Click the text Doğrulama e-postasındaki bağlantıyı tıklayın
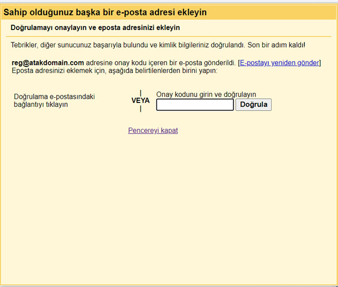 (x=54, y=100)
